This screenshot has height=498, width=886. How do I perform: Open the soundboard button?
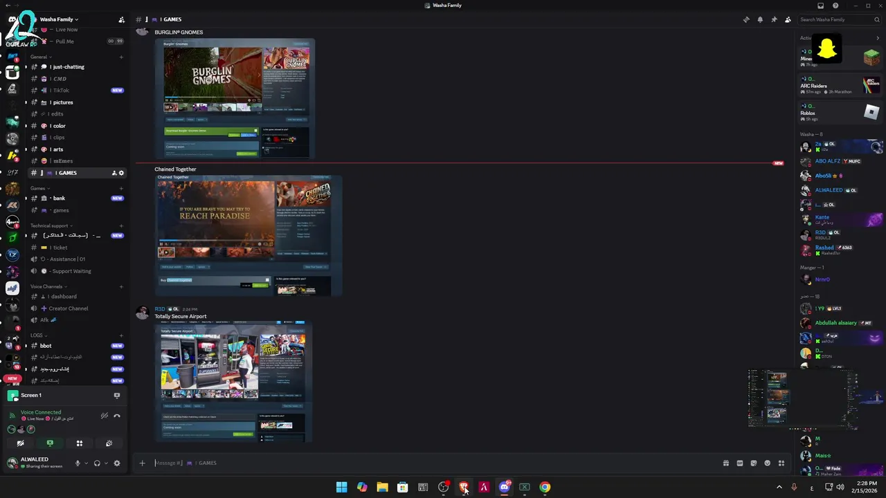click(109, 443)
